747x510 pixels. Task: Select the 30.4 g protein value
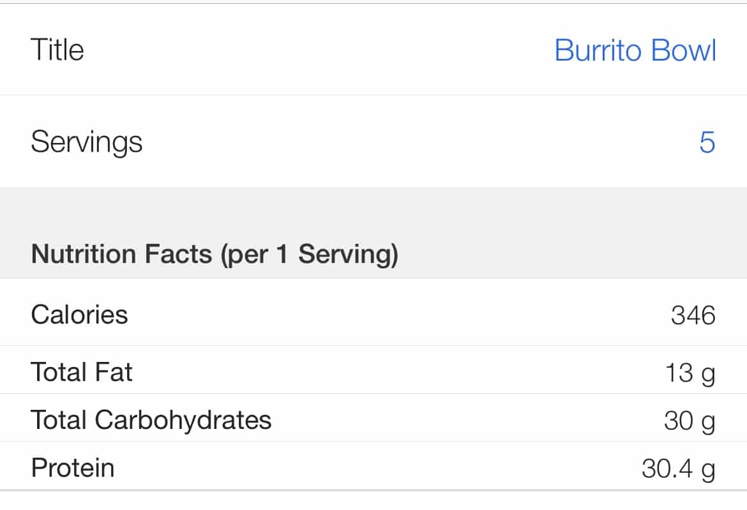pos(678,470)
